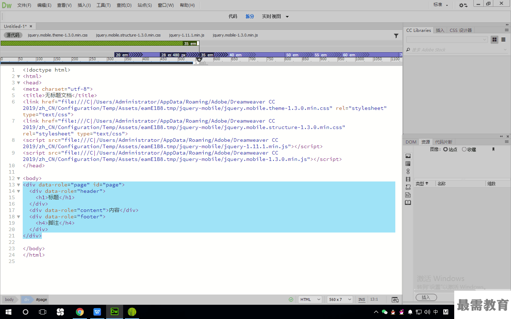Open the 标准 workspace dropdown
This screenshot has height=319, width=511.
coord(440,5)
